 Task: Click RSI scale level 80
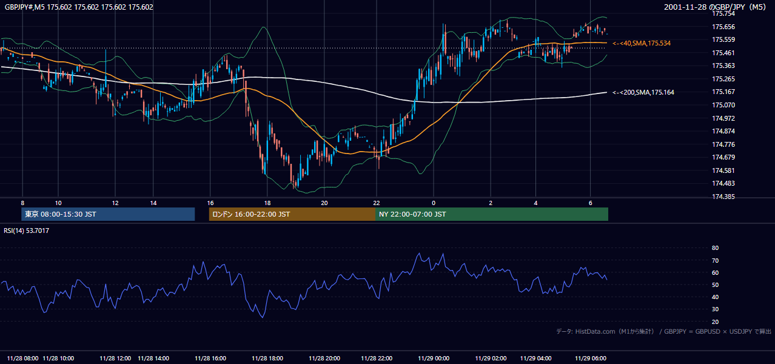pyautogui.click(x=715, y=248)
